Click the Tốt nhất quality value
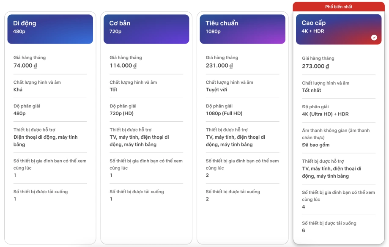389x247 pixels. [x=312, y=90]
